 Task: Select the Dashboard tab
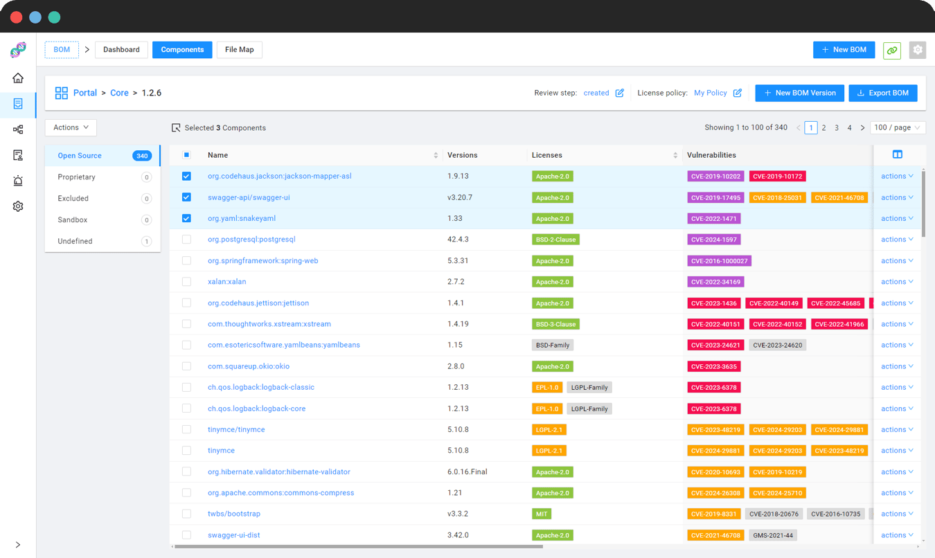pos(121,49)
